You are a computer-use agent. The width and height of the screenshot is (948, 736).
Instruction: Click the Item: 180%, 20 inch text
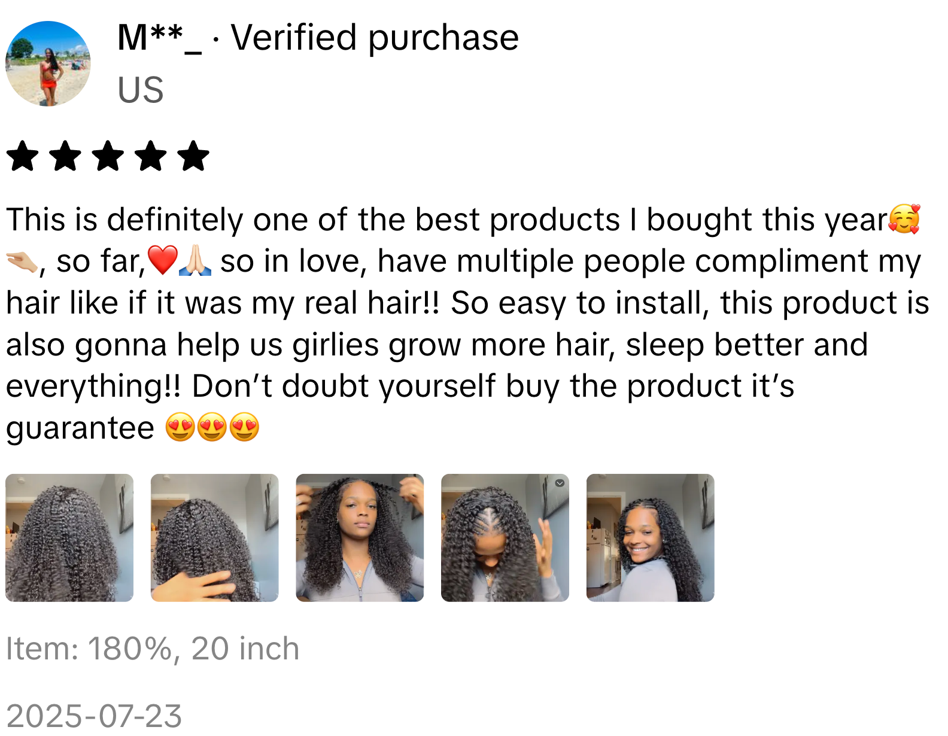click(153, 649)
